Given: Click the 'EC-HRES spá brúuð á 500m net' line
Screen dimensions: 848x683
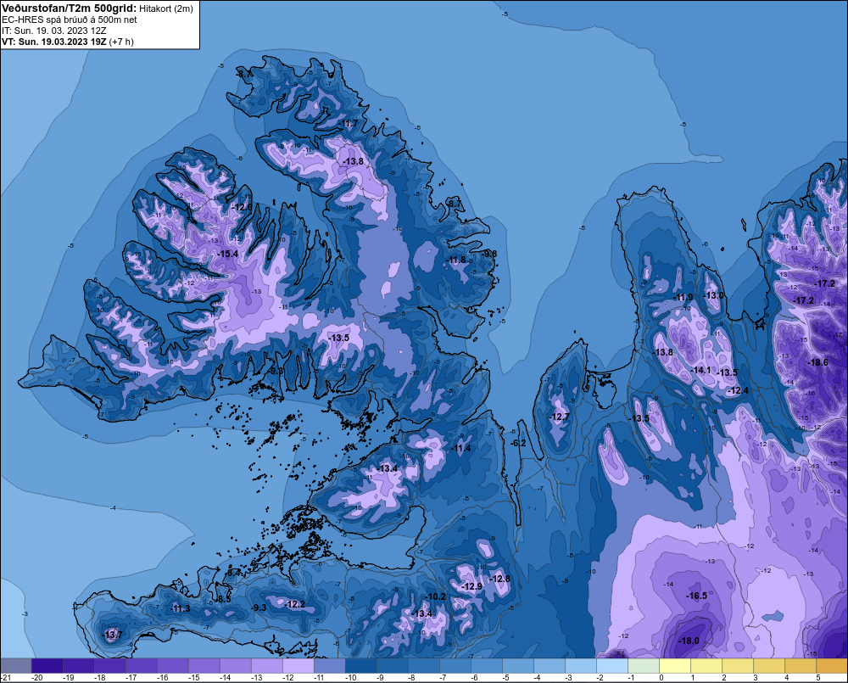Looking at the screenshot, I should pyautogui.click(x=70, y=20).
